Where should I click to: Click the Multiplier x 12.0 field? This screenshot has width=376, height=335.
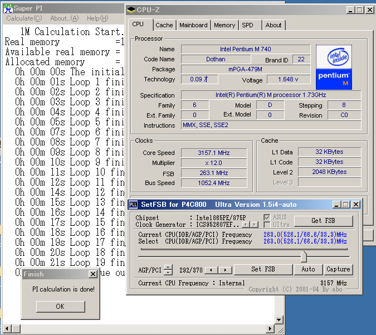[214, 163]
